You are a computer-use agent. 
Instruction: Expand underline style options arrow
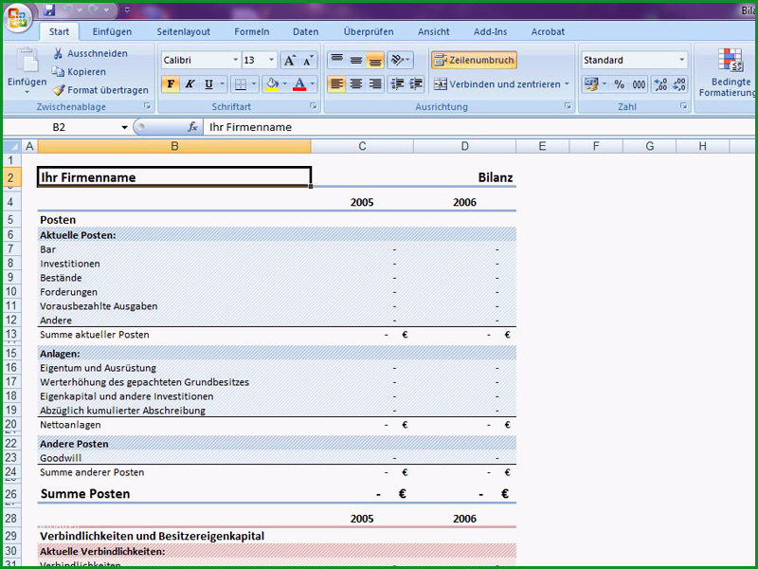tap(222, 84)
